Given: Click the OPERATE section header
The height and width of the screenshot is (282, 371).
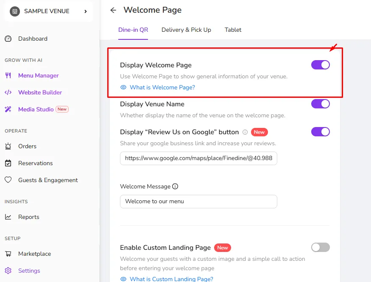Looking at the screenshot, I should [x=16, y=131].
